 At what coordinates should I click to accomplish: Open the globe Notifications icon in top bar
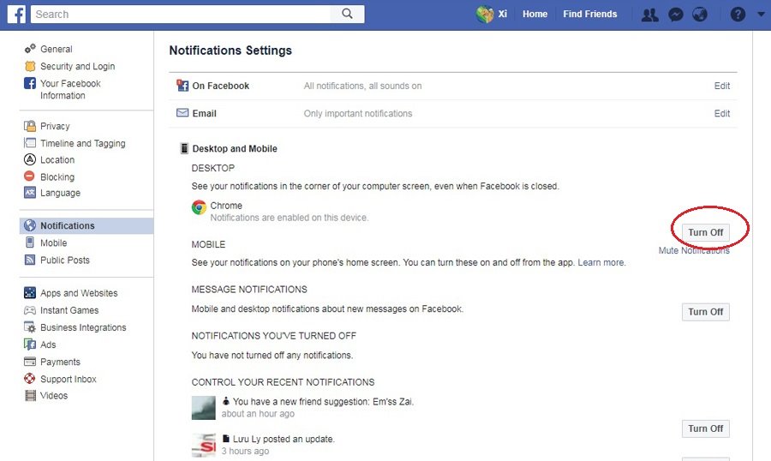(x=700, y=15)
